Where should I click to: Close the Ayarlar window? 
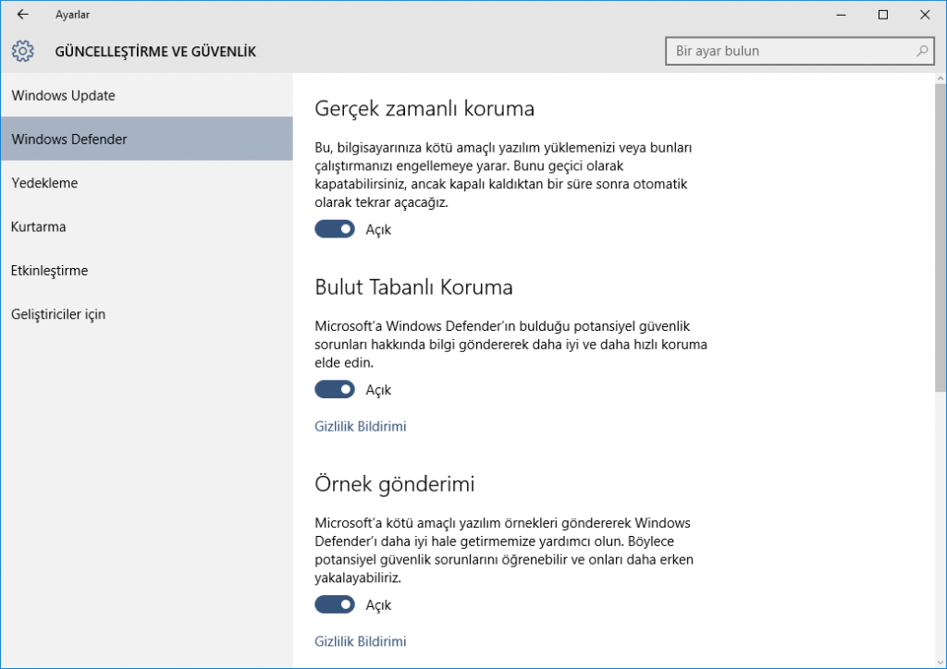click(x=925, y=15)
